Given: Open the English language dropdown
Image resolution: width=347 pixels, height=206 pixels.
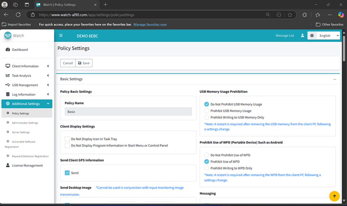Looking at the screenshot, I should pyautogui.click(x=324, y=36).
